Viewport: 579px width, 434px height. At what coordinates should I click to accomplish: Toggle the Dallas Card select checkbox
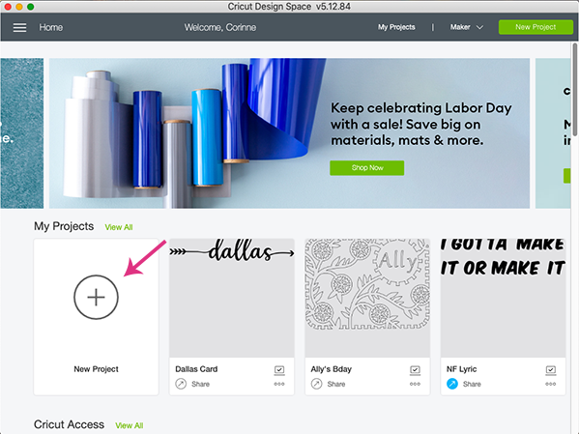tap(279, 370)
